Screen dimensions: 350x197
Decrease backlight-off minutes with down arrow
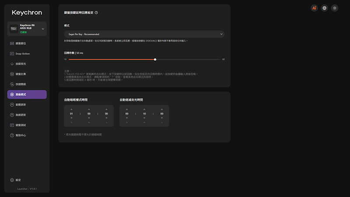click(144, 118)
